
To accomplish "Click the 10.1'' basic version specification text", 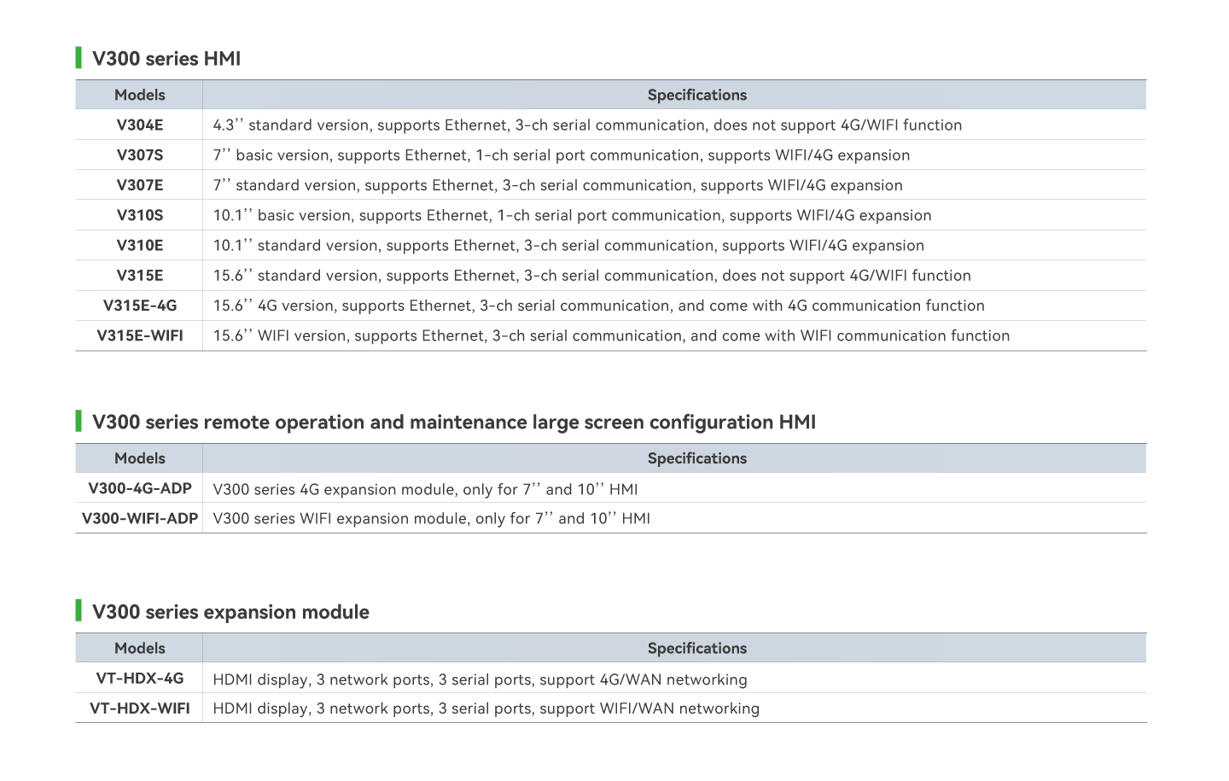I will tap(572, 215).
